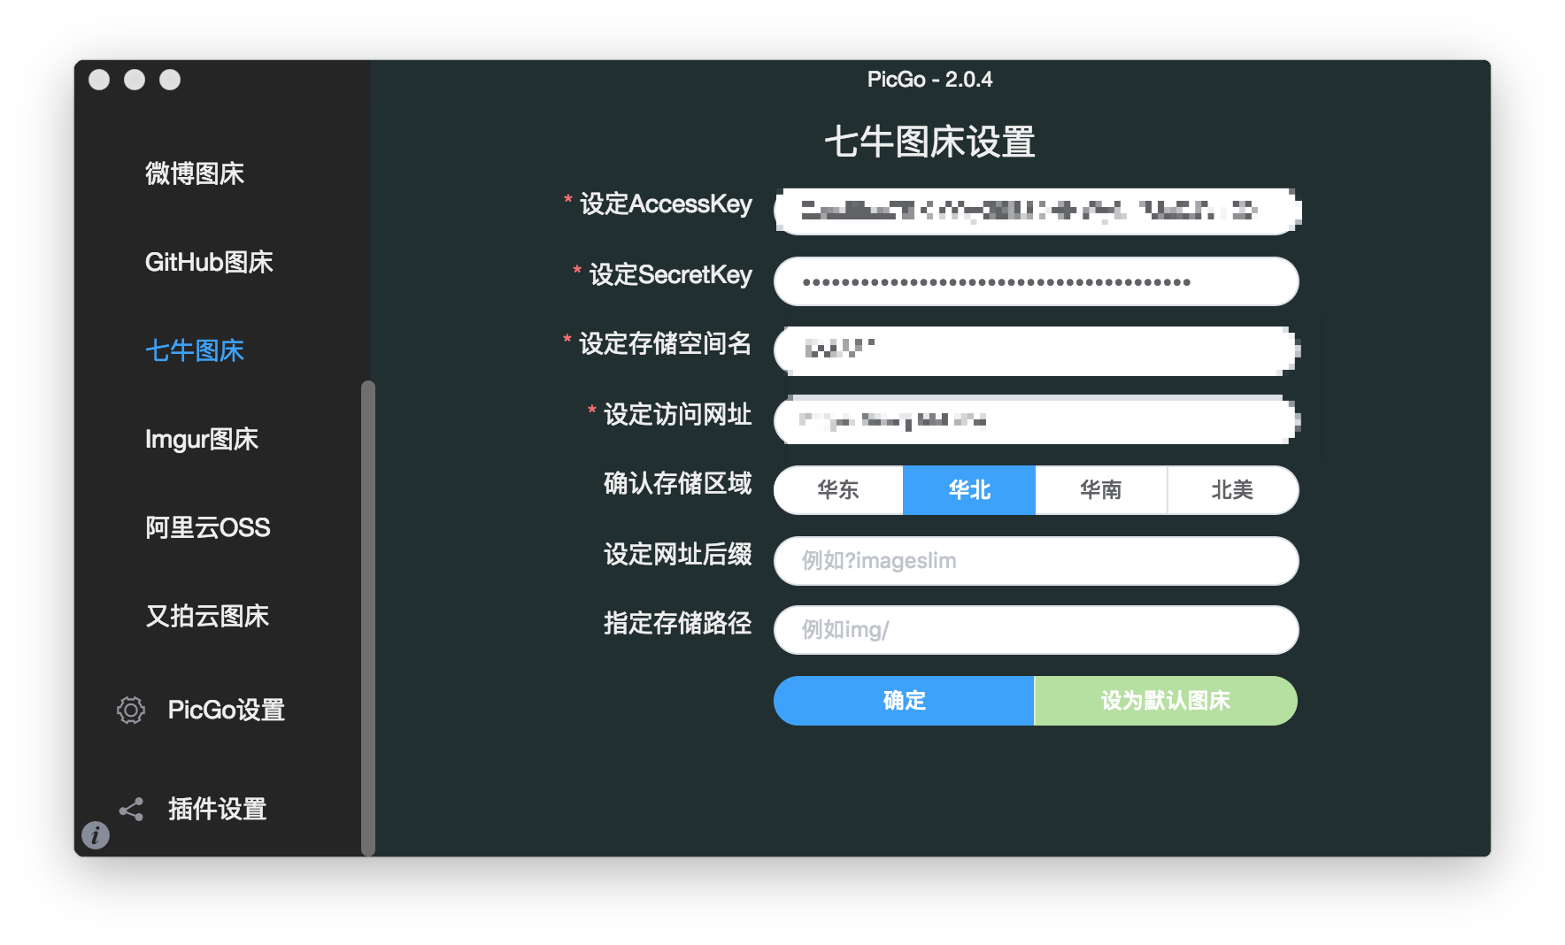This screenshot has width=1565, height=945.
Task: Click the 七牛图床设置 heading text
Action: (929, 142)
